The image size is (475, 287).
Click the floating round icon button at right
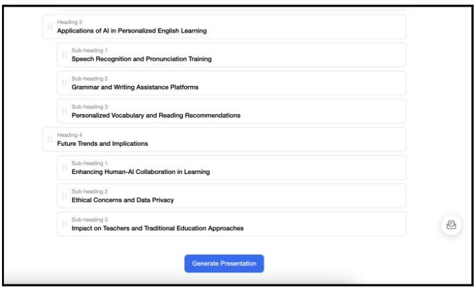451,224
